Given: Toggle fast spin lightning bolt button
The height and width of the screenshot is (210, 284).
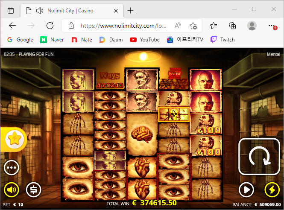Looking at the screenshot, I should pyautogui.click(x=272, y=190).
